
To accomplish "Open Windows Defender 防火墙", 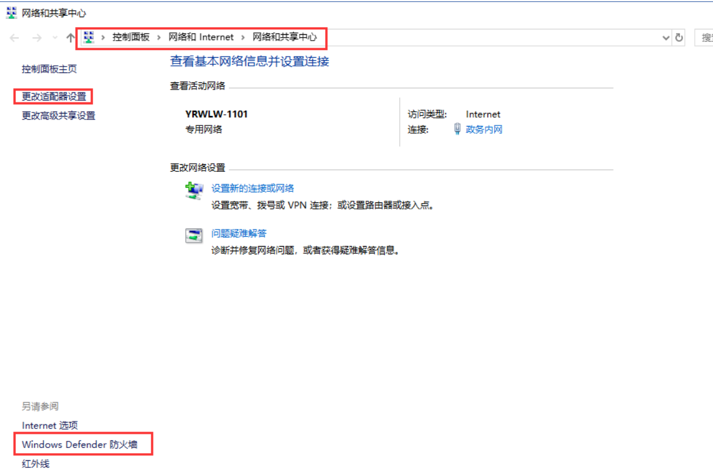I will pos(79,444).
